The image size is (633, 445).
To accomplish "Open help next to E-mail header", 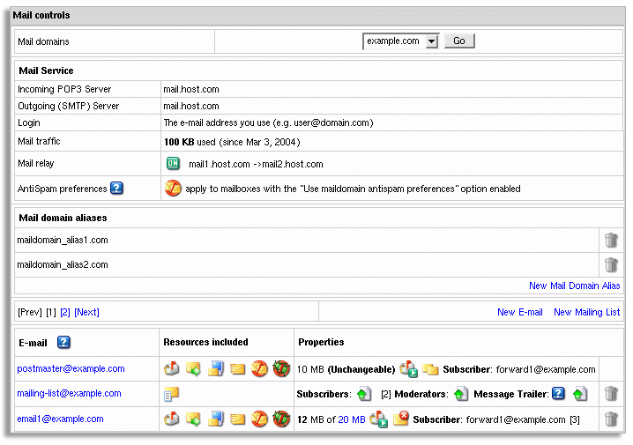I will pyautogui.click(x=63, y=342).
